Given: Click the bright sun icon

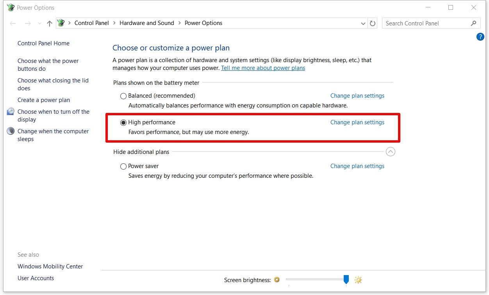Looking at the screenshot, I should (358, 280).
